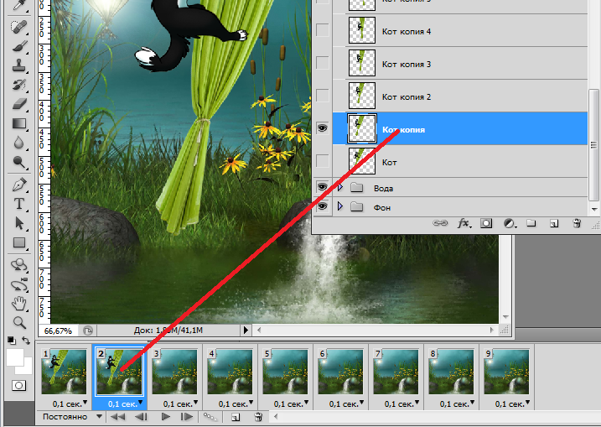Select the Eraser tool
The width and height of the screenshot is (601, 427).
(18, 103)
